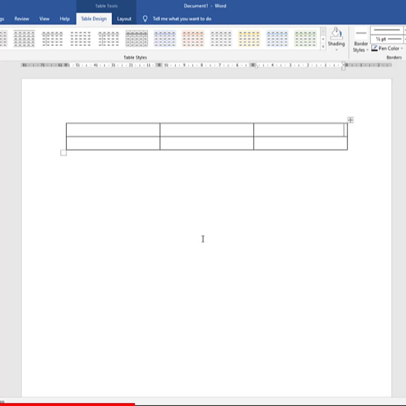Click the Shading paint bucket icon
Image resolution: width=406 pixels, height=406 pixels.
[336, 33]
